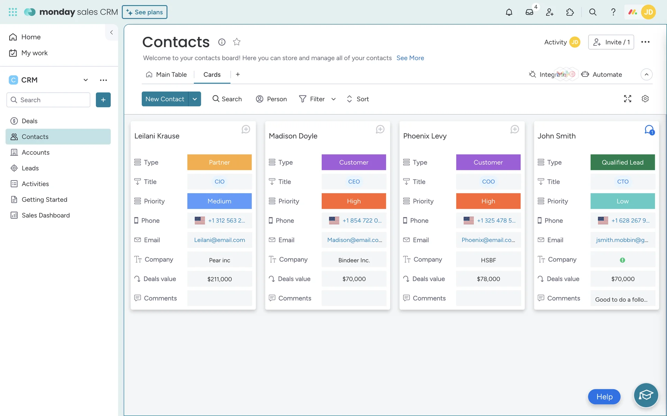The image size is (667, 416).
Task: Open Sales Dashboard in sidebar
Action: 46,215
